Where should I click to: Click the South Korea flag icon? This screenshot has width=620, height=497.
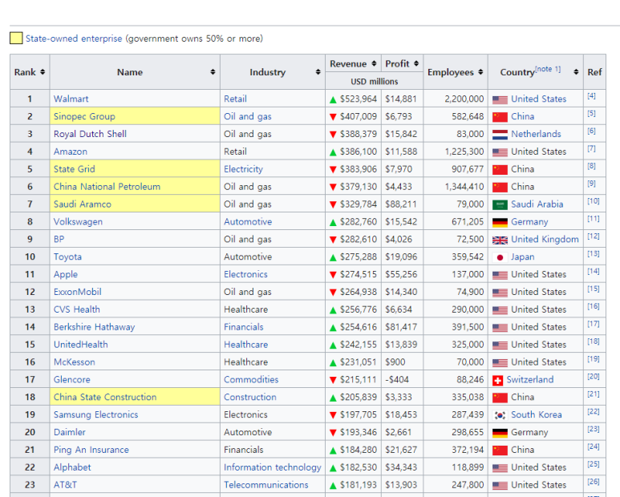coord(500,415)
